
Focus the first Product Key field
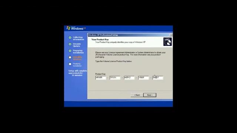point(101,78)
